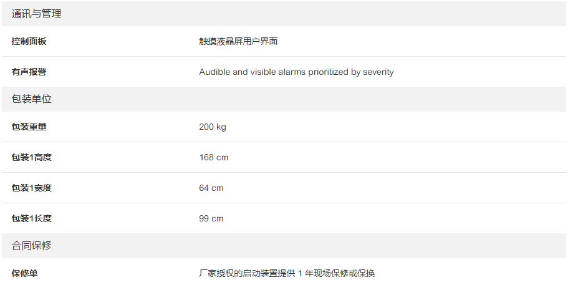Select the 控制面板 row label
568x295 pixels.
point(29,42)
